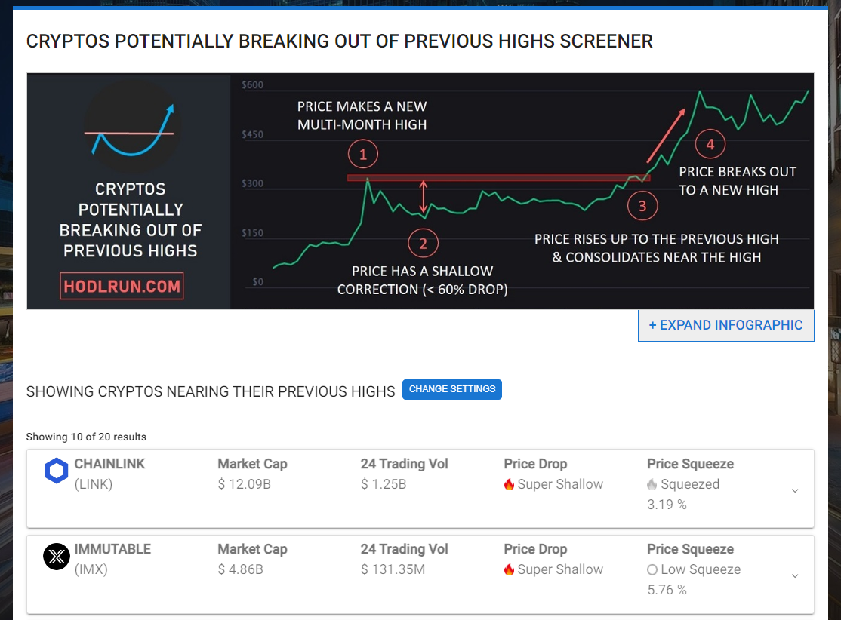The height and width of the screenshot is (620, 841).
Task: Click the Low Squeeze label in Immutable row
Action: tap(701, 569)
